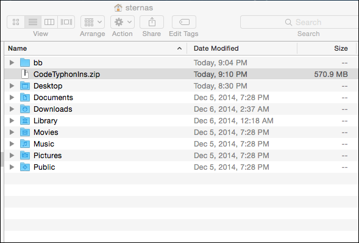359x243 pixels.
Task: Select the Documents folder icon
Action: (x=25, y=98)
